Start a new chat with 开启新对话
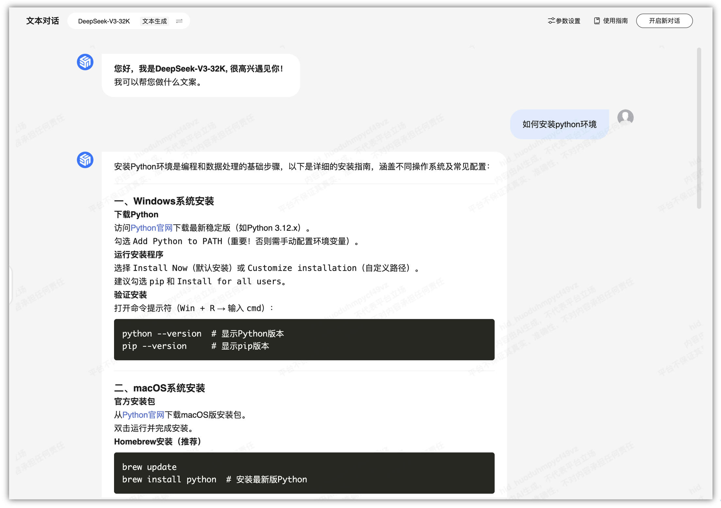This screenshot has width=721, height=508. coord(664,21)
